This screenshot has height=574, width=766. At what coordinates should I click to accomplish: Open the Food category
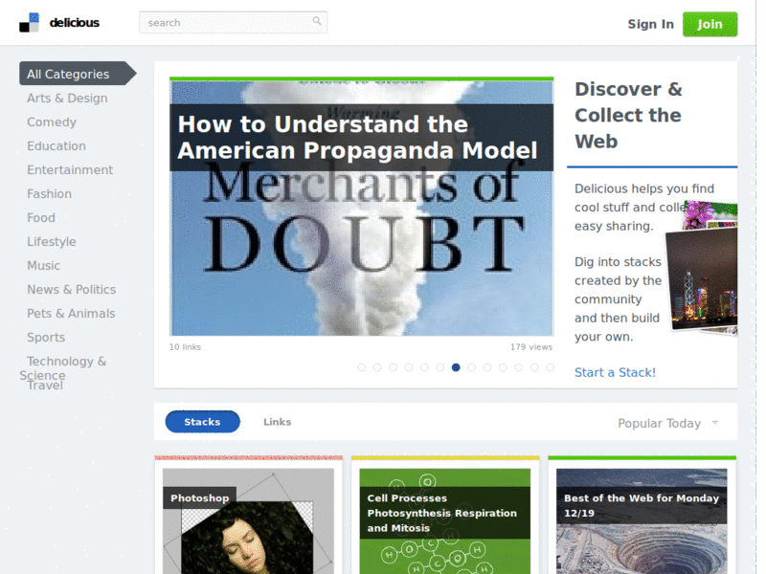(41, 218)
